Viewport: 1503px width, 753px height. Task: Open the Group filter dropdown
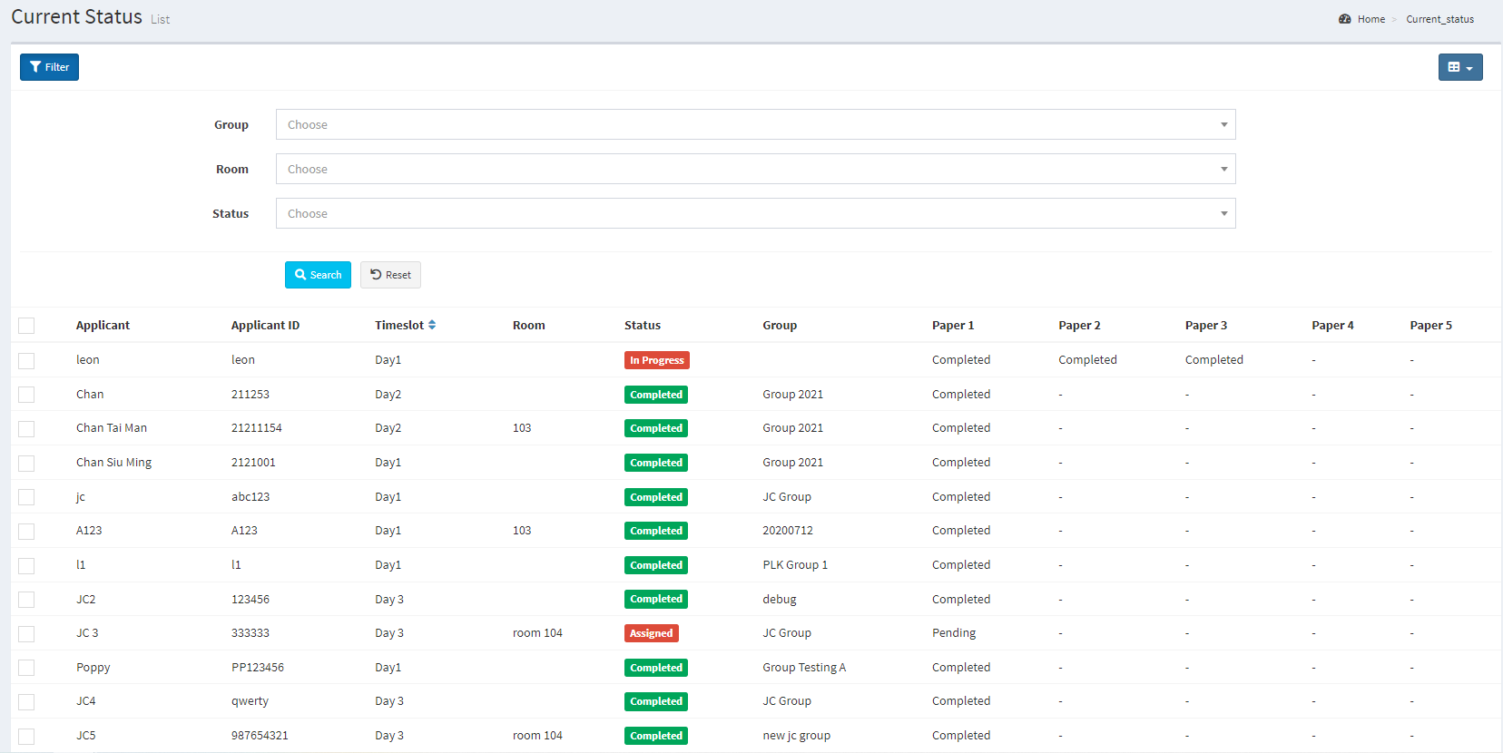755,124
